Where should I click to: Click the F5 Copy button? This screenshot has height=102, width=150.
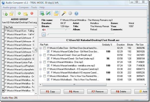[50, 92]
